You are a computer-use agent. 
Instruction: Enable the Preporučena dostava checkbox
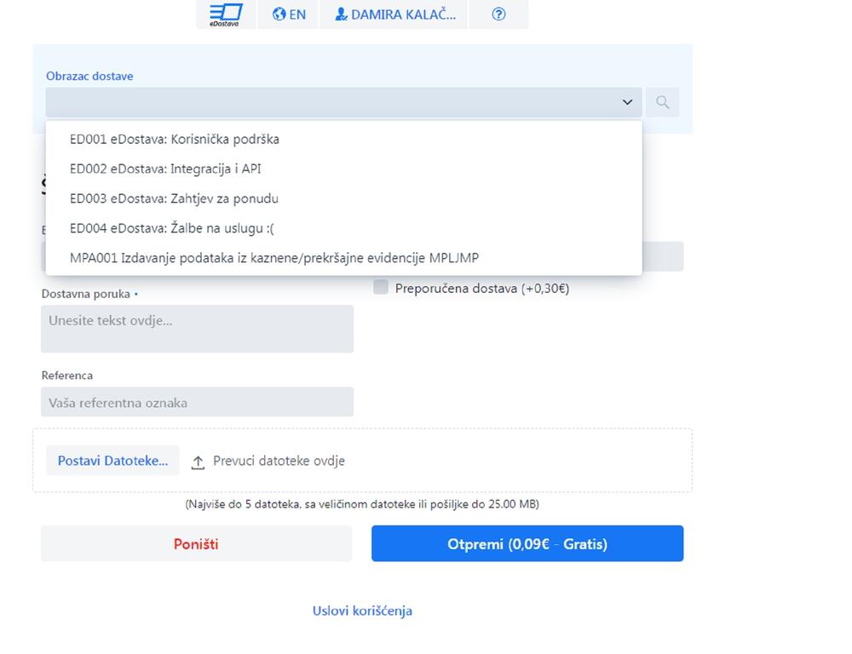tap(381, 288)
